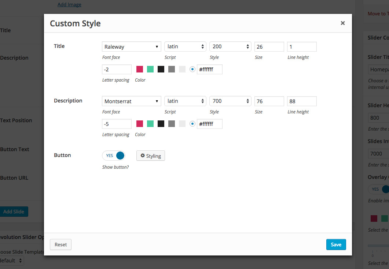Open the Title font face dropdown
Viewport: 389px width, 269px height.
click(132, 46)
